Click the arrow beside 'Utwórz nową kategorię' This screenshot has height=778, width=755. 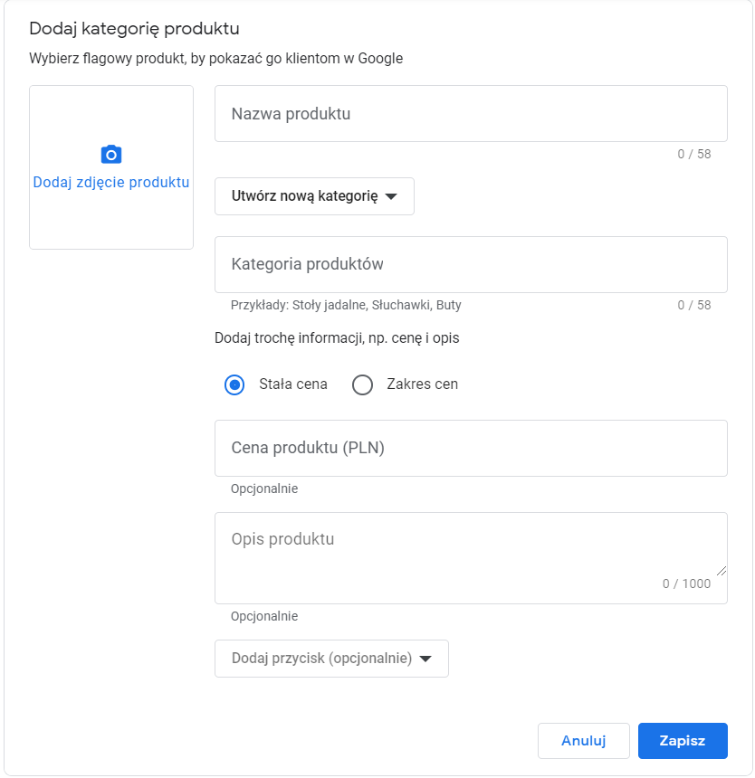click(x=391, y=197)
